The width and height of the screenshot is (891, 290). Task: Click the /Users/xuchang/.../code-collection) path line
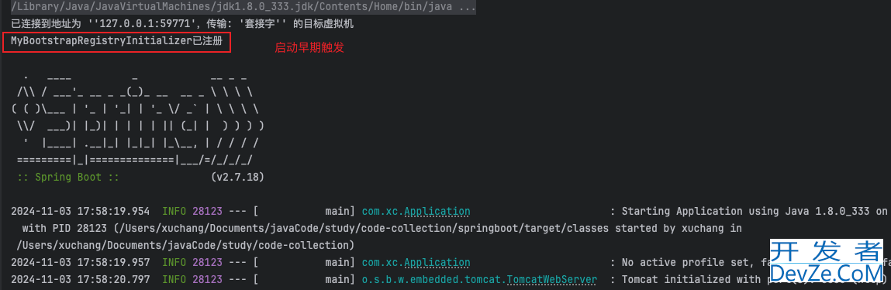point(185,246)
